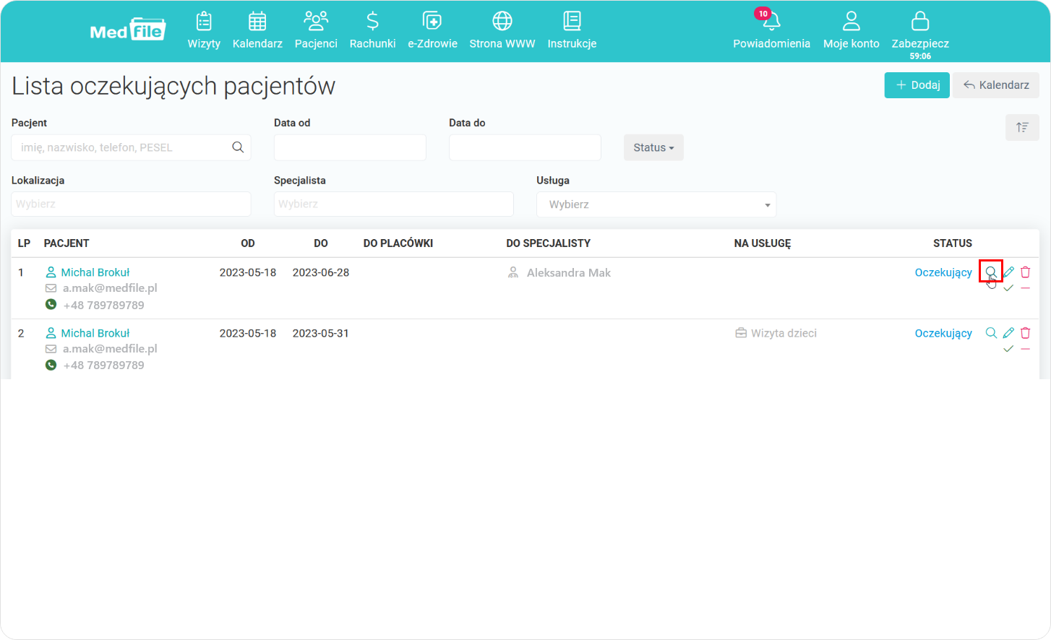Viewport: 1051px width, 640px height.
Task: Click email envelope icon in row 2
Action: point(51,349)
